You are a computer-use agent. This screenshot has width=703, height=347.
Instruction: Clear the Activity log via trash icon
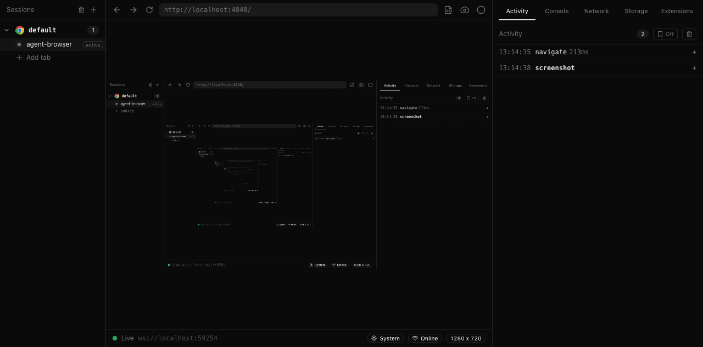689,33
